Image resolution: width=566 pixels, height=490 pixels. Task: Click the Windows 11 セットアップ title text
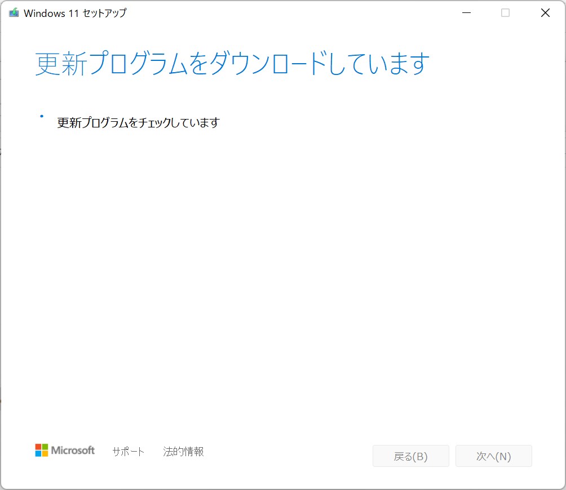(x=75, y=14)
